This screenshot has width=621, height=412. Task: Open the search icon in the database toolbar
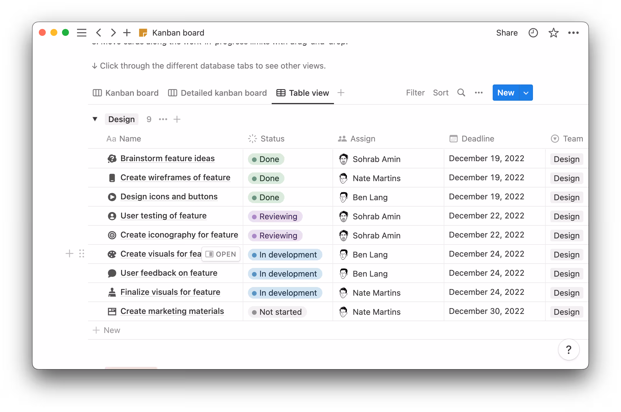[461, 93]
